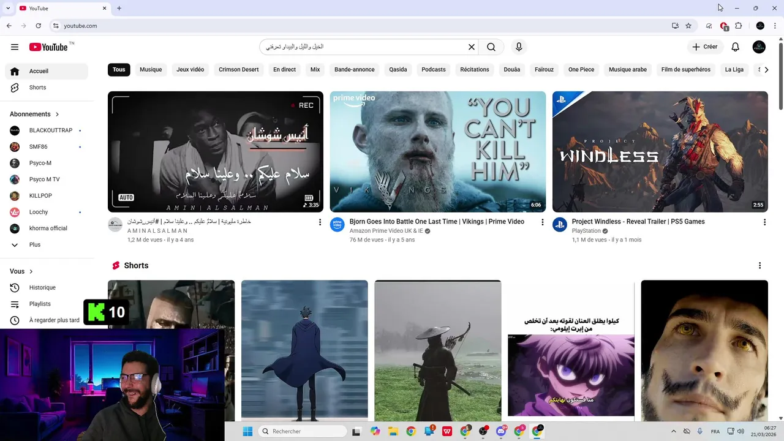Open the Project Windless Reveal Trailer title

(x=638, y=222)
